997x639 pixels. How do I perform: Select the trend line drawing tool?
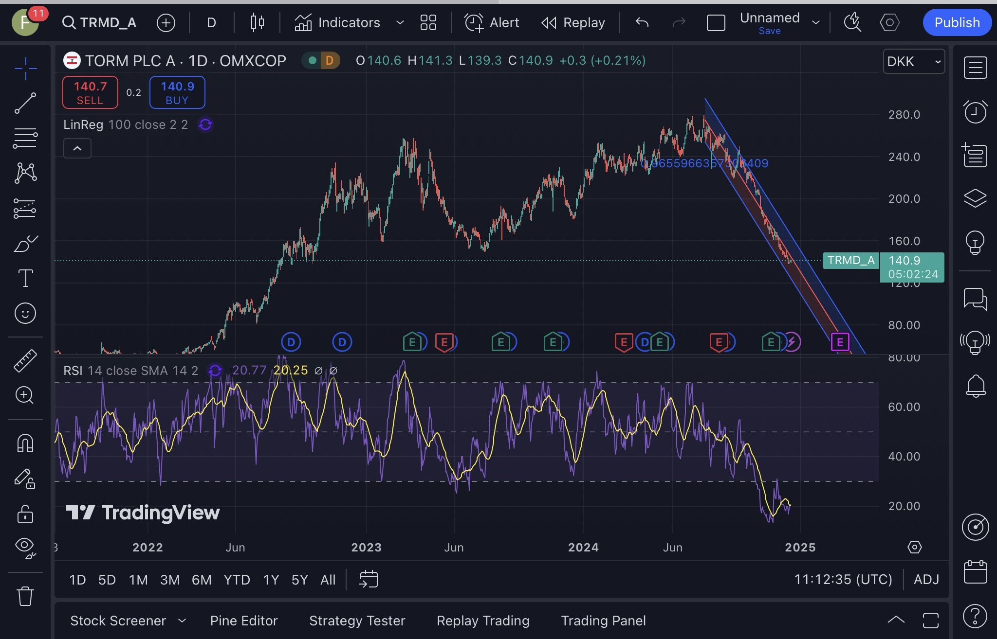tap(25, 103)
